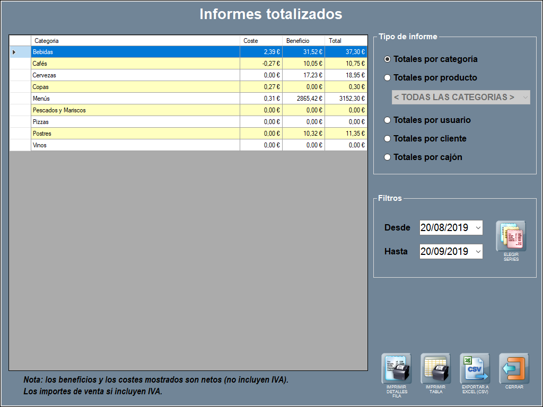
Task: Open the Elegir Series icon
Action: [511, 236]
